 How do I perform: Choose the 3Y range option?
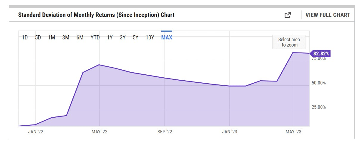pyautogui.click(x=122, y=38)
